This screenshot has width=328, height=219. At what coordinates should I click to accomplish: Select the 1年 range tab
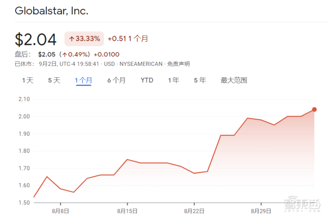point(173,80)
